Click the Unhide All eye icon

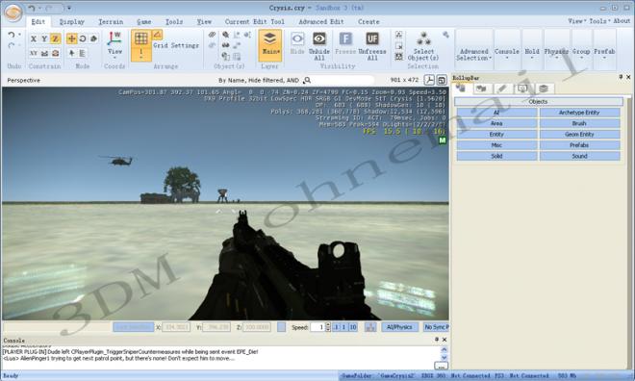pyautogui.click(x=319, y=39)
